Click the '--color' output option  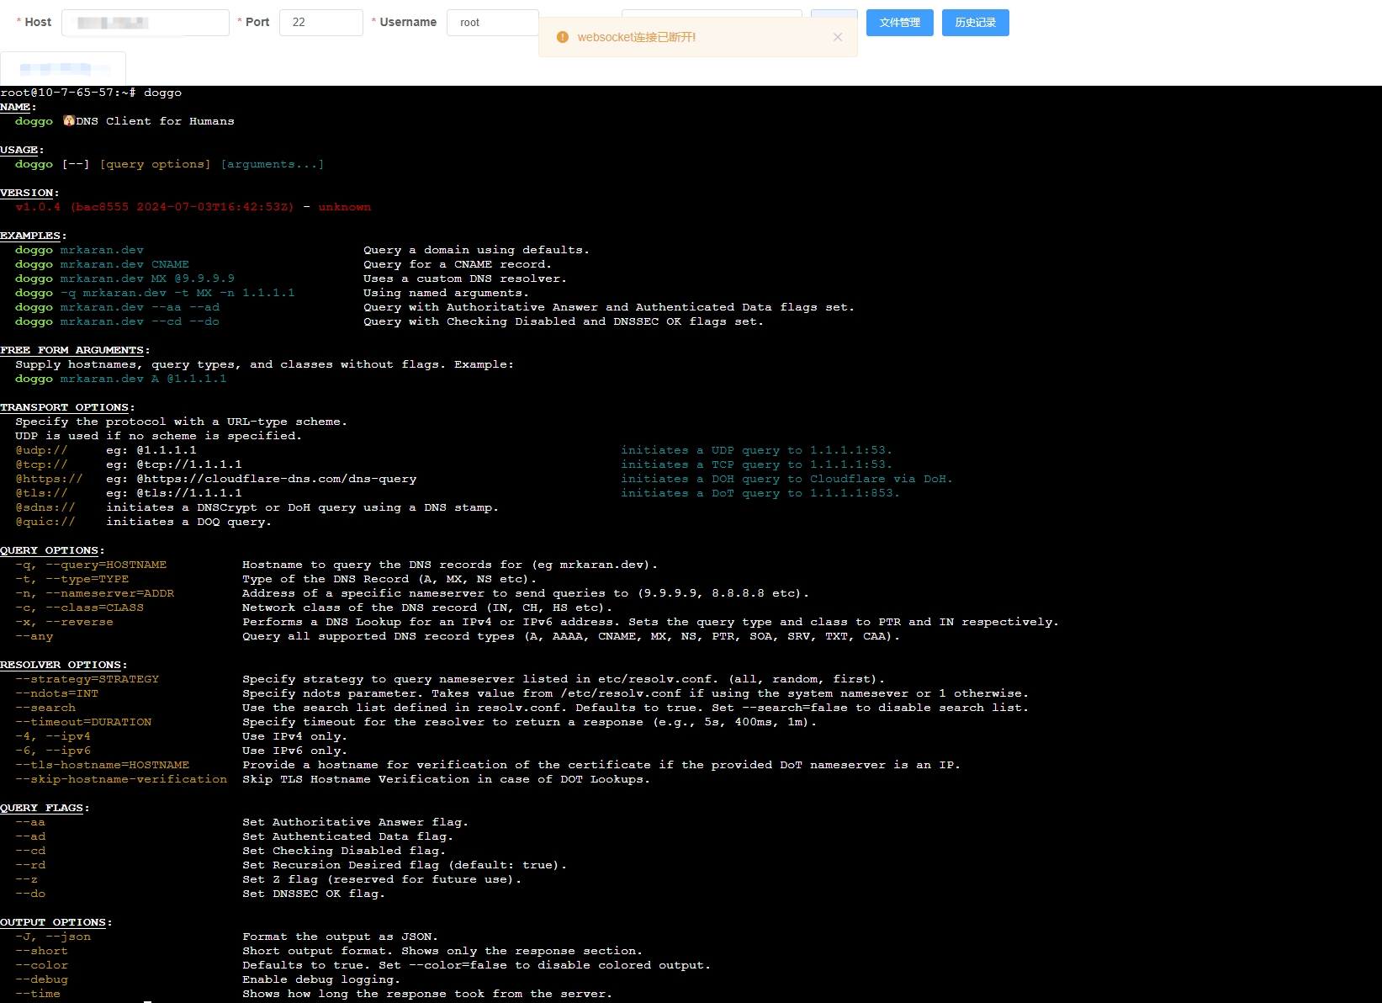click(41, 965)
